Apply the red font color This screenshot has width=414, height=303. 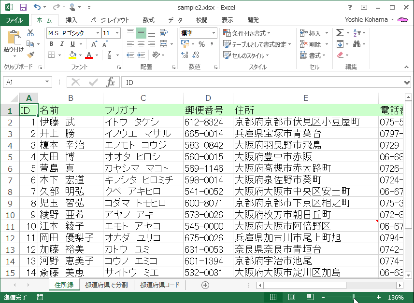(89, 55)
